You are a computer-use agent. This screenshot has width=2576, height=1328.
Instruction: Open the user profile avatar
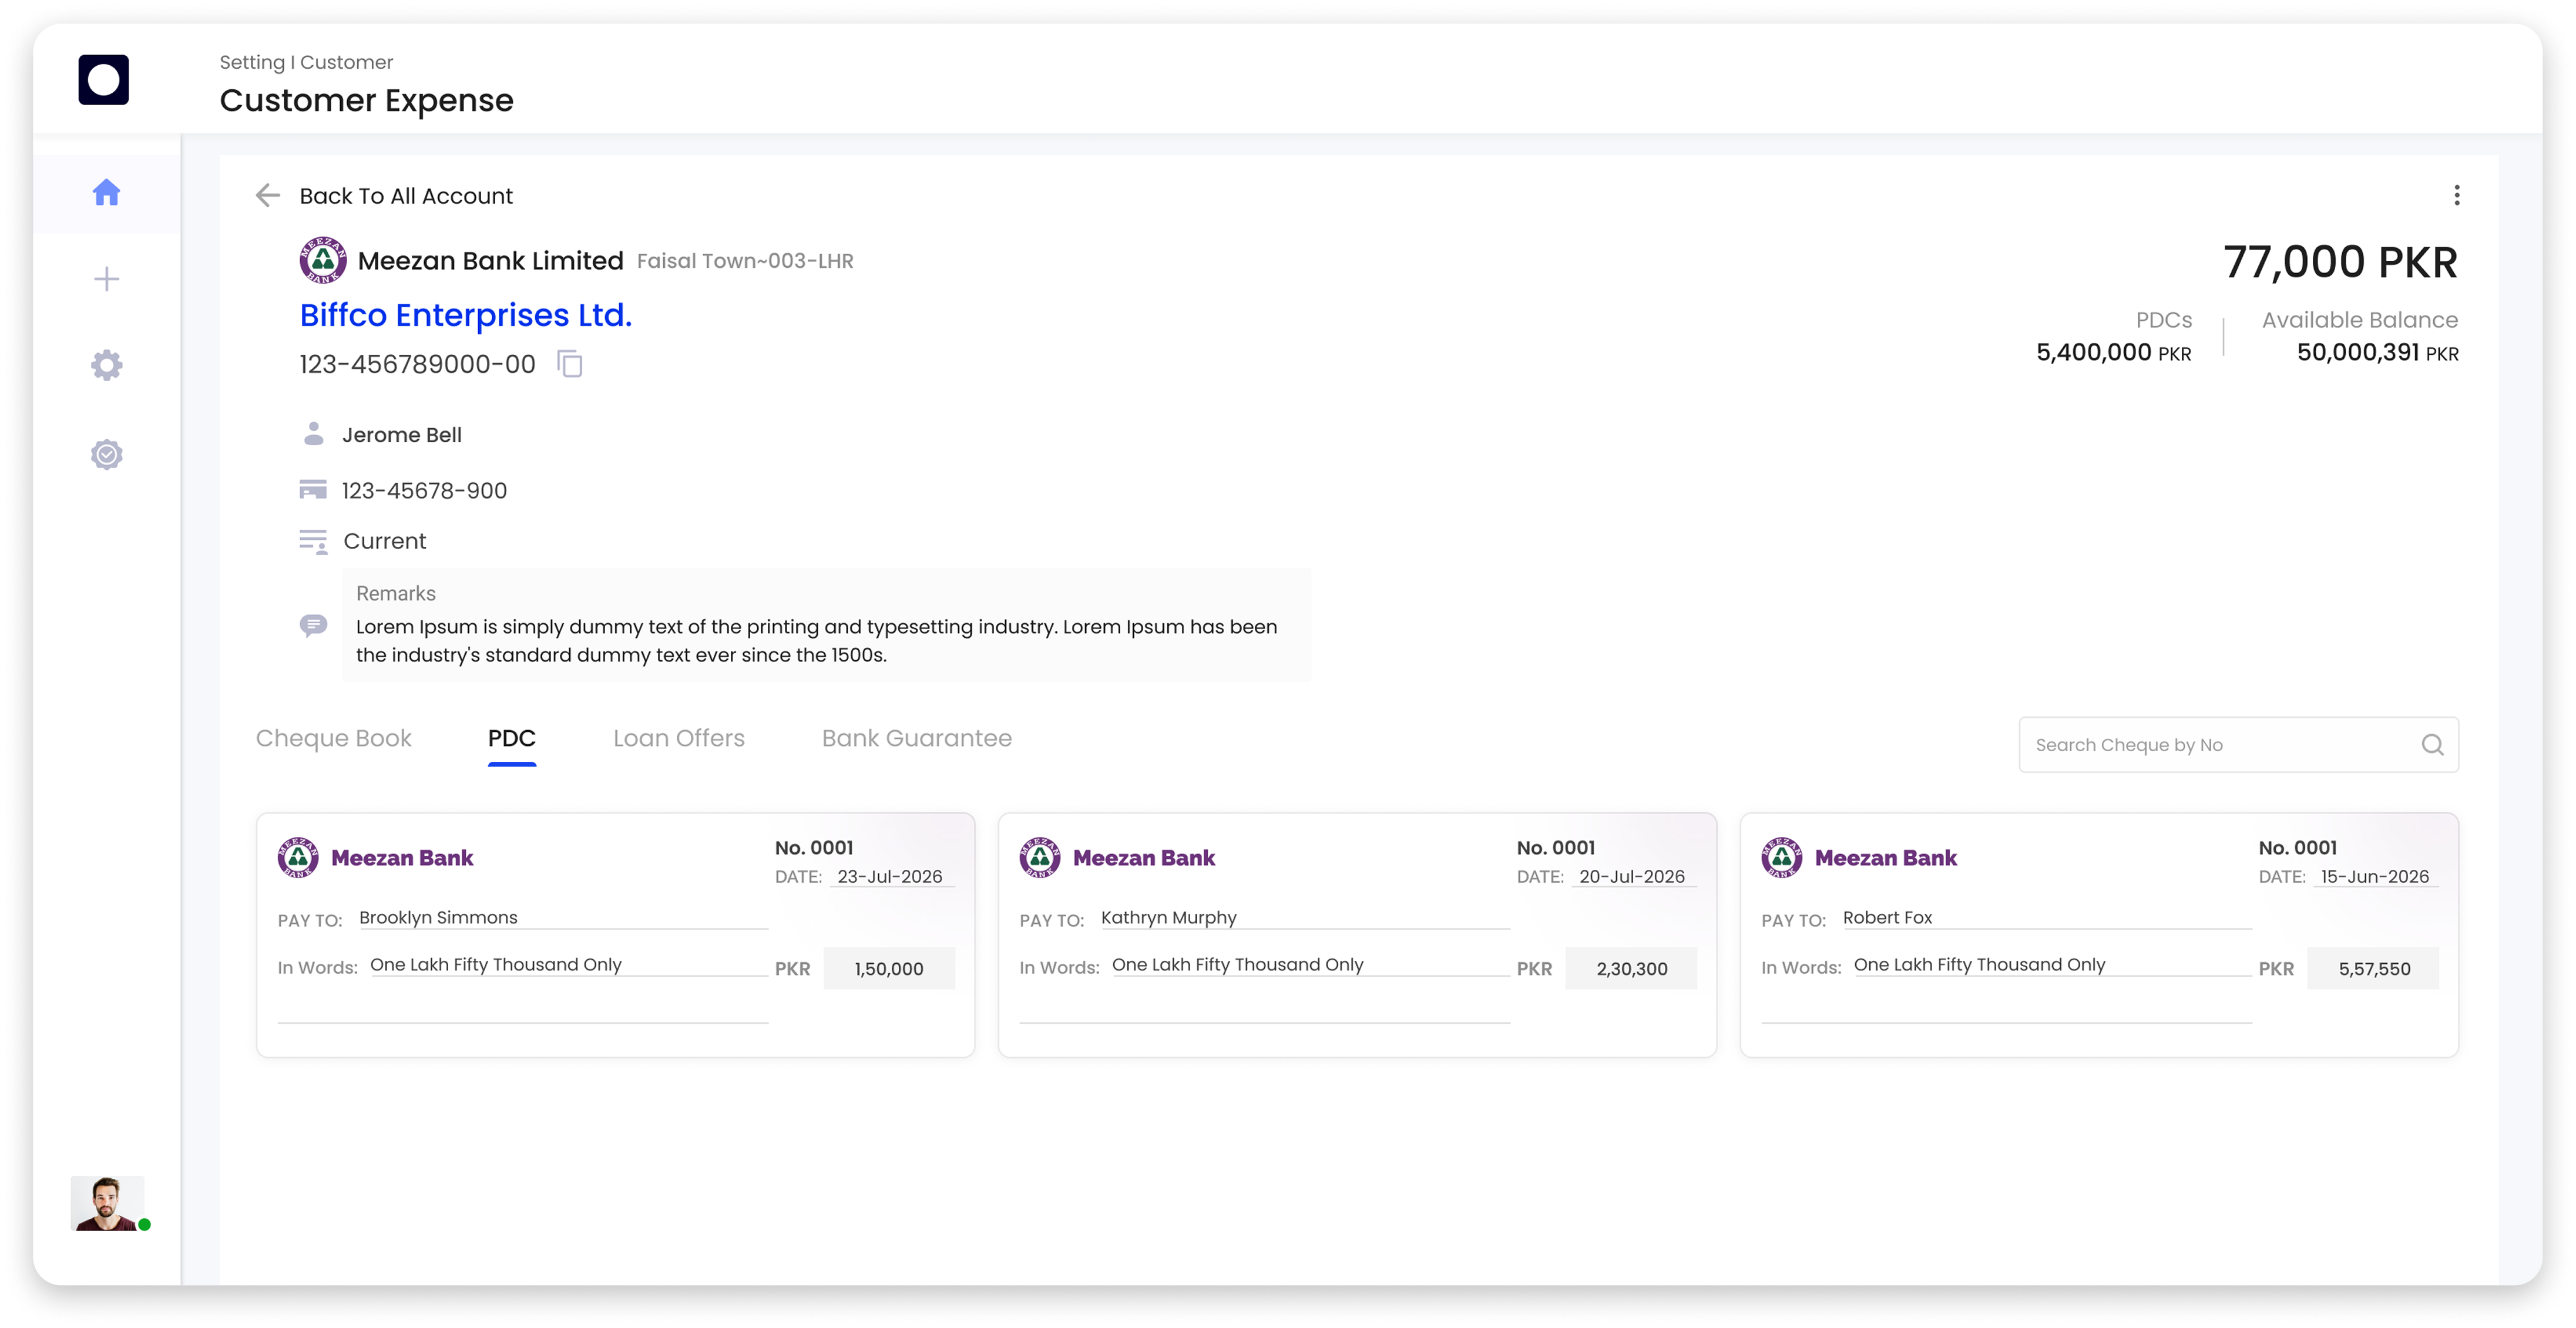(108, 1203)
